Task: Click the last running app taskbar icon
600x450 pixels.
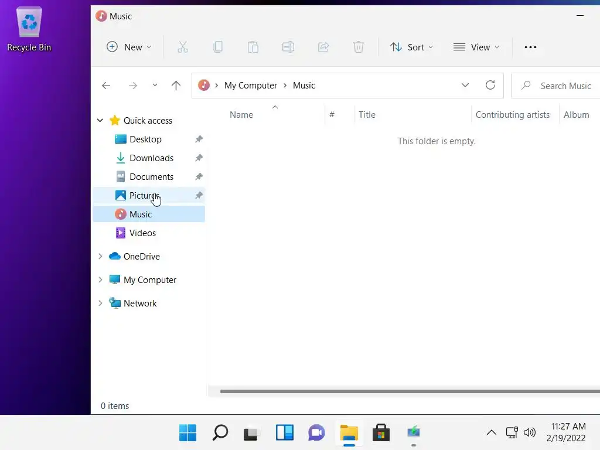Action: 413,433
